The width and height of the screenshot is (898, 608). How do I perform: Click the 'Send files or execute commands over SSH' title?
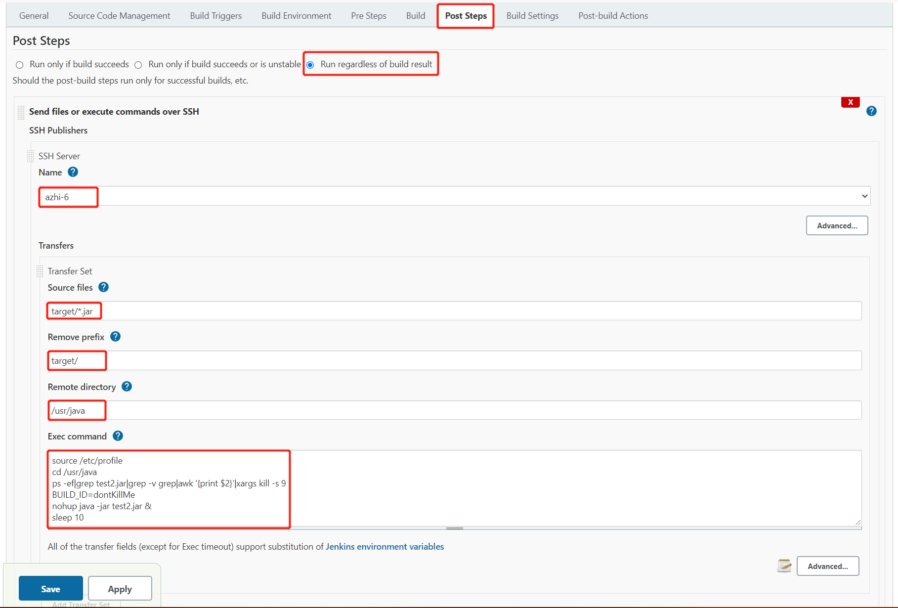coord(114,112)
